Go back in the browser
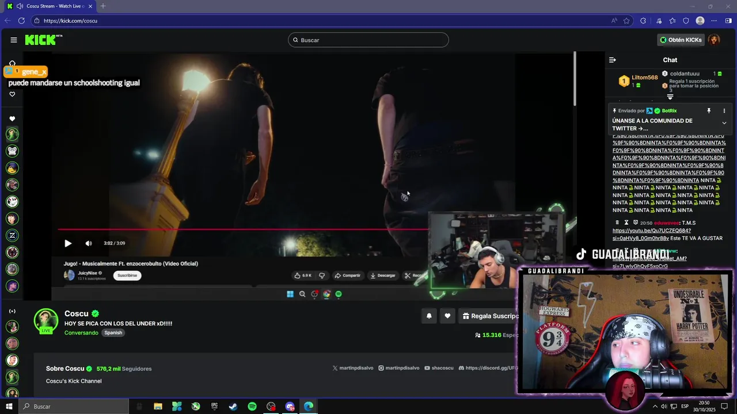The image size is (737, 414). click(7, 21)
